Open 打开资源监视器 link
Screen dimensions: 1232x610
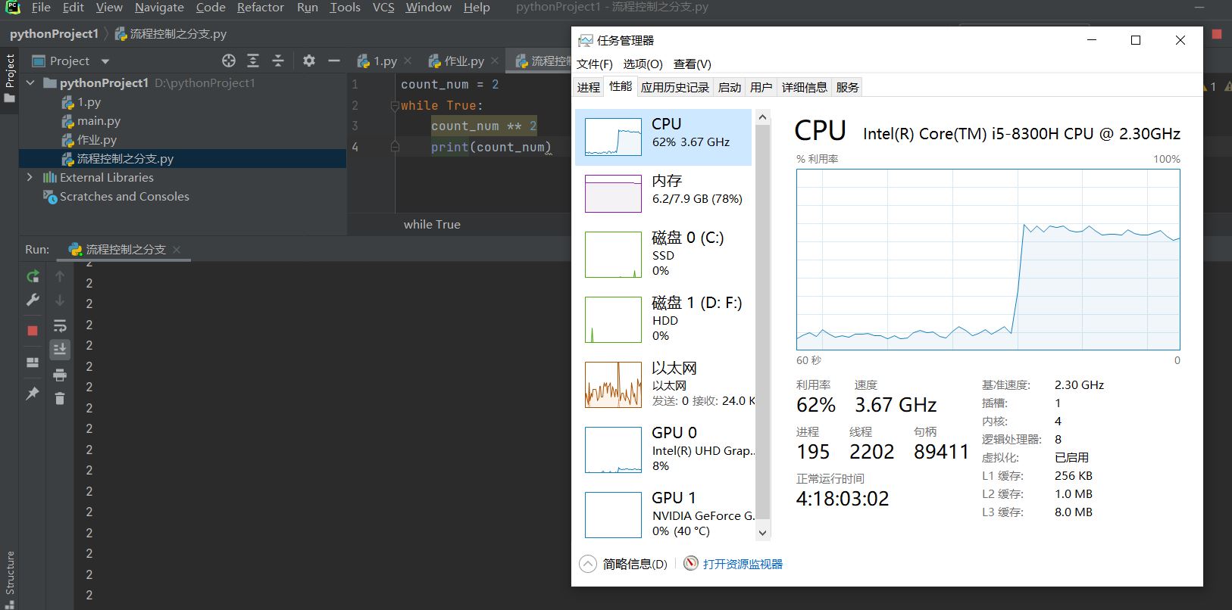click(743, 564)
